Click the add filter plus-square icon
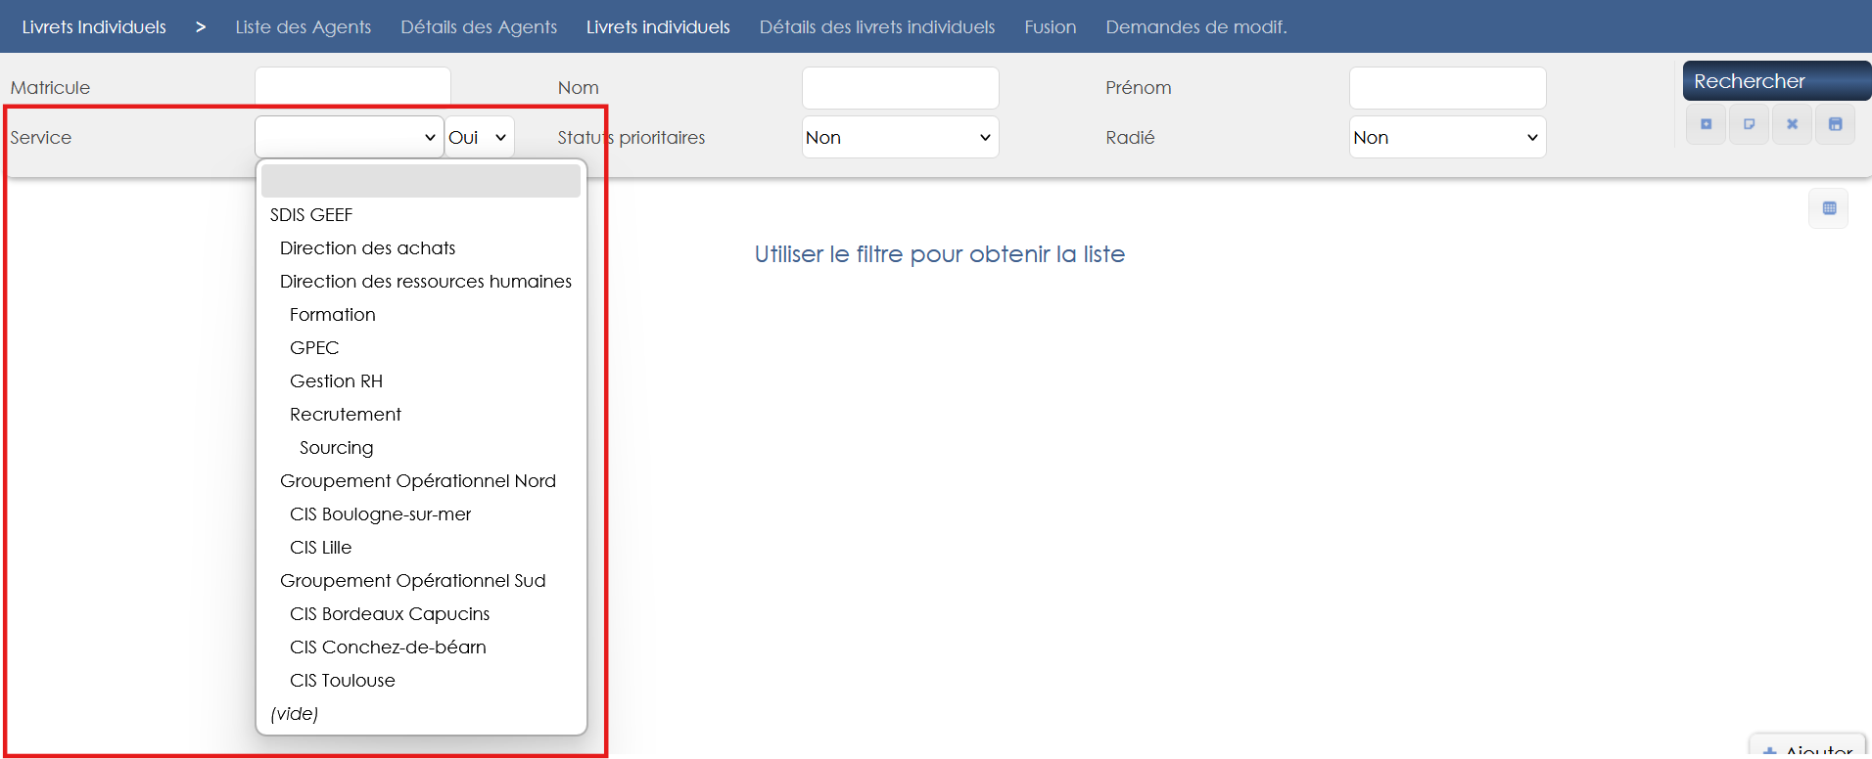Screen dimensions: 1872x759 click(1706, 124)
